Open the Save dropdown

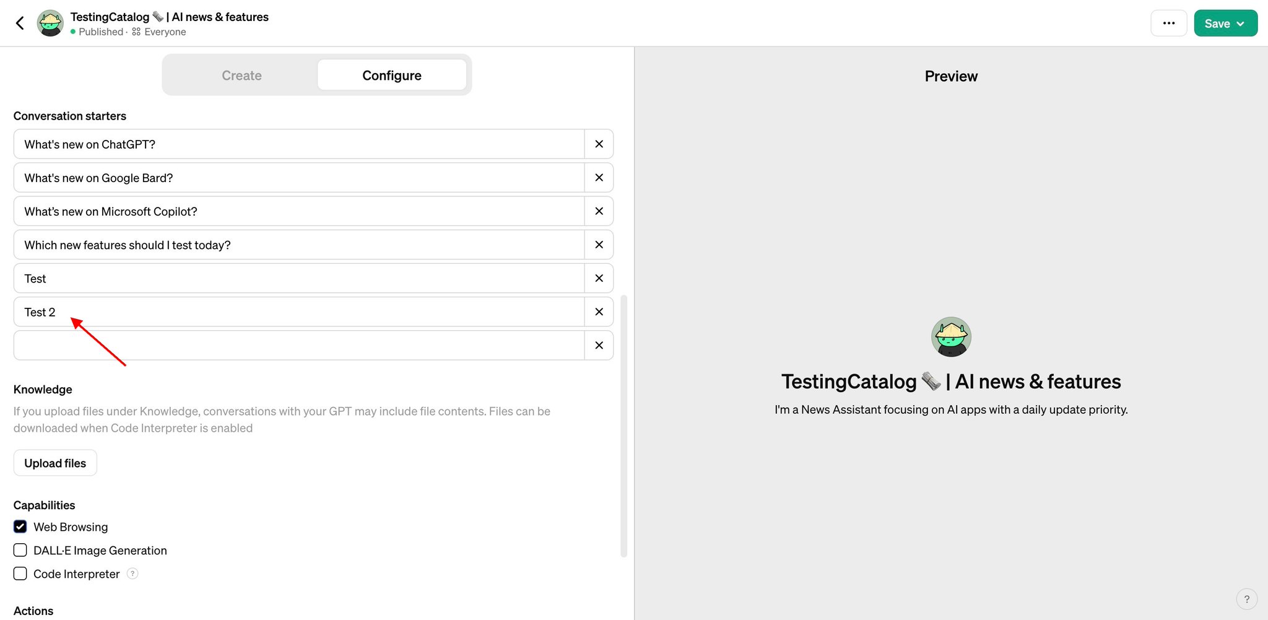(x=1225, y=24)
